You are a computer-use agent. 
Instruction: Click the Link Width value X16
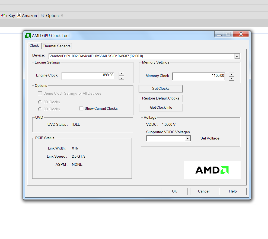click(75, 148)
